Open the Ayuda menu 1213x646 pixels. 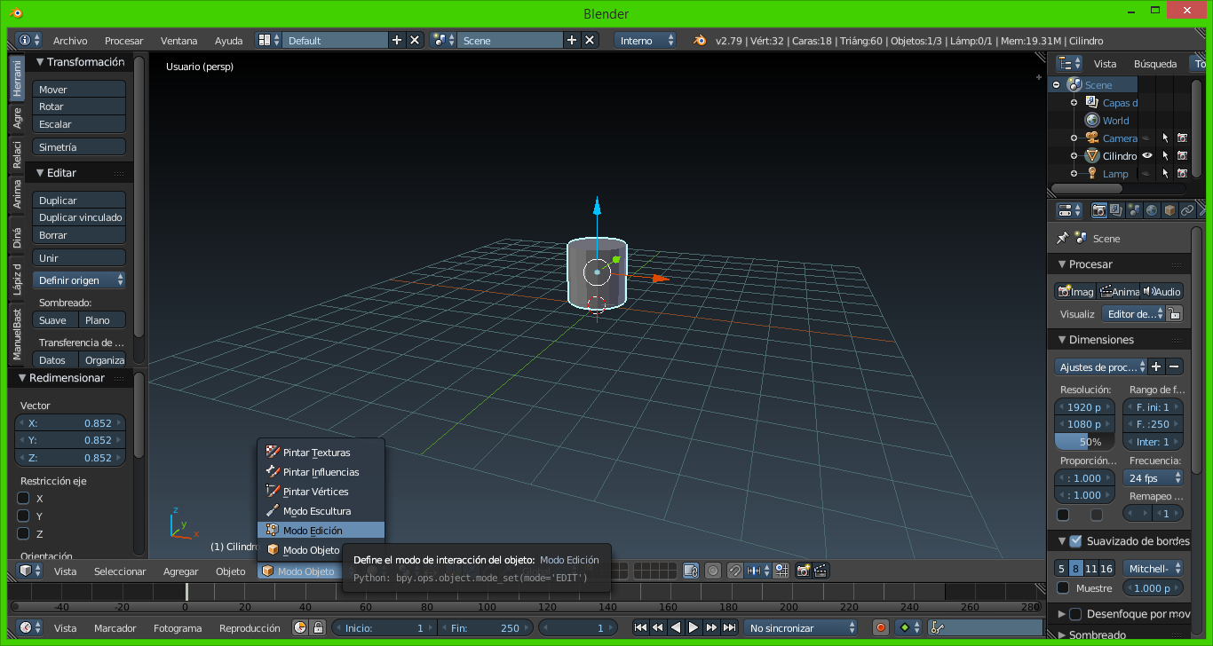[x=228, y=41]
